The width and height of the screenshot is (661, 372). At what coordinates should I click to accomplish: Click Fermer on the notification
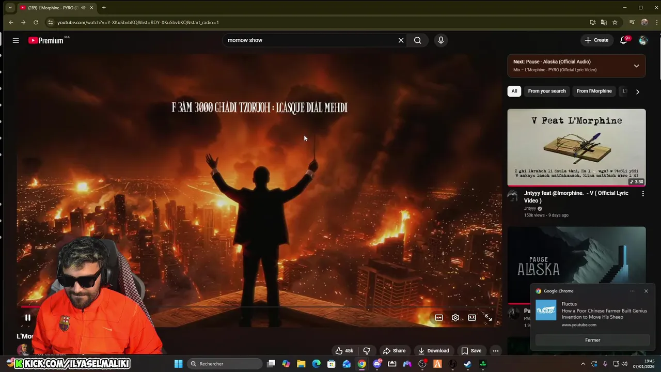[592, 340]
